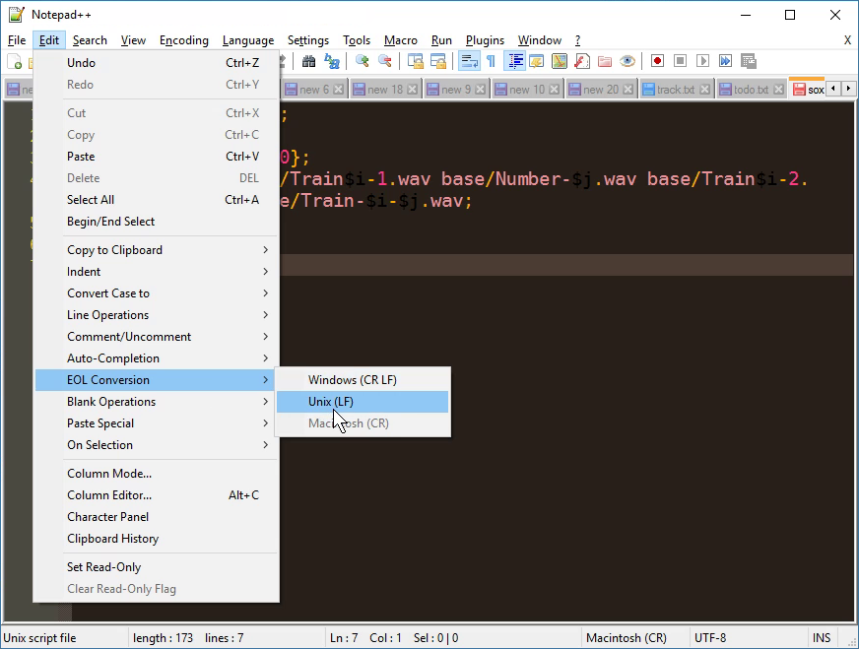Choose Select All in the Edit menu
The image size is (859, 649).
pos(157,199)
